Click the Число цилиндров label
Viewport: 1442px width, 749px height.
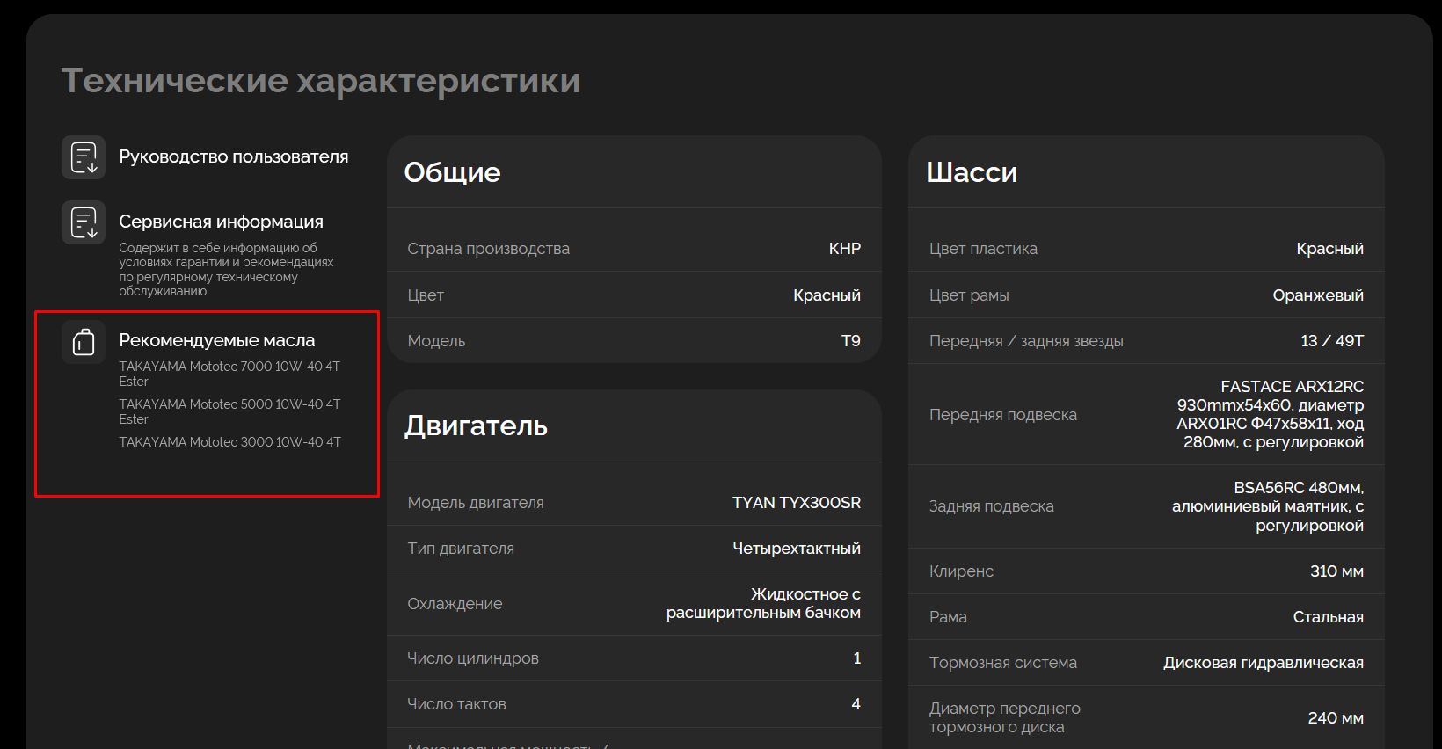[473, 658]
